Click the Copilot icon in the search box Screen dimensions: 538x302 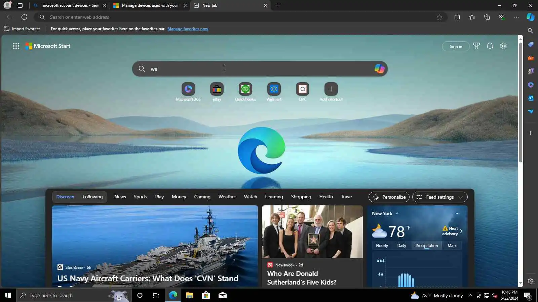coord(379,69)
